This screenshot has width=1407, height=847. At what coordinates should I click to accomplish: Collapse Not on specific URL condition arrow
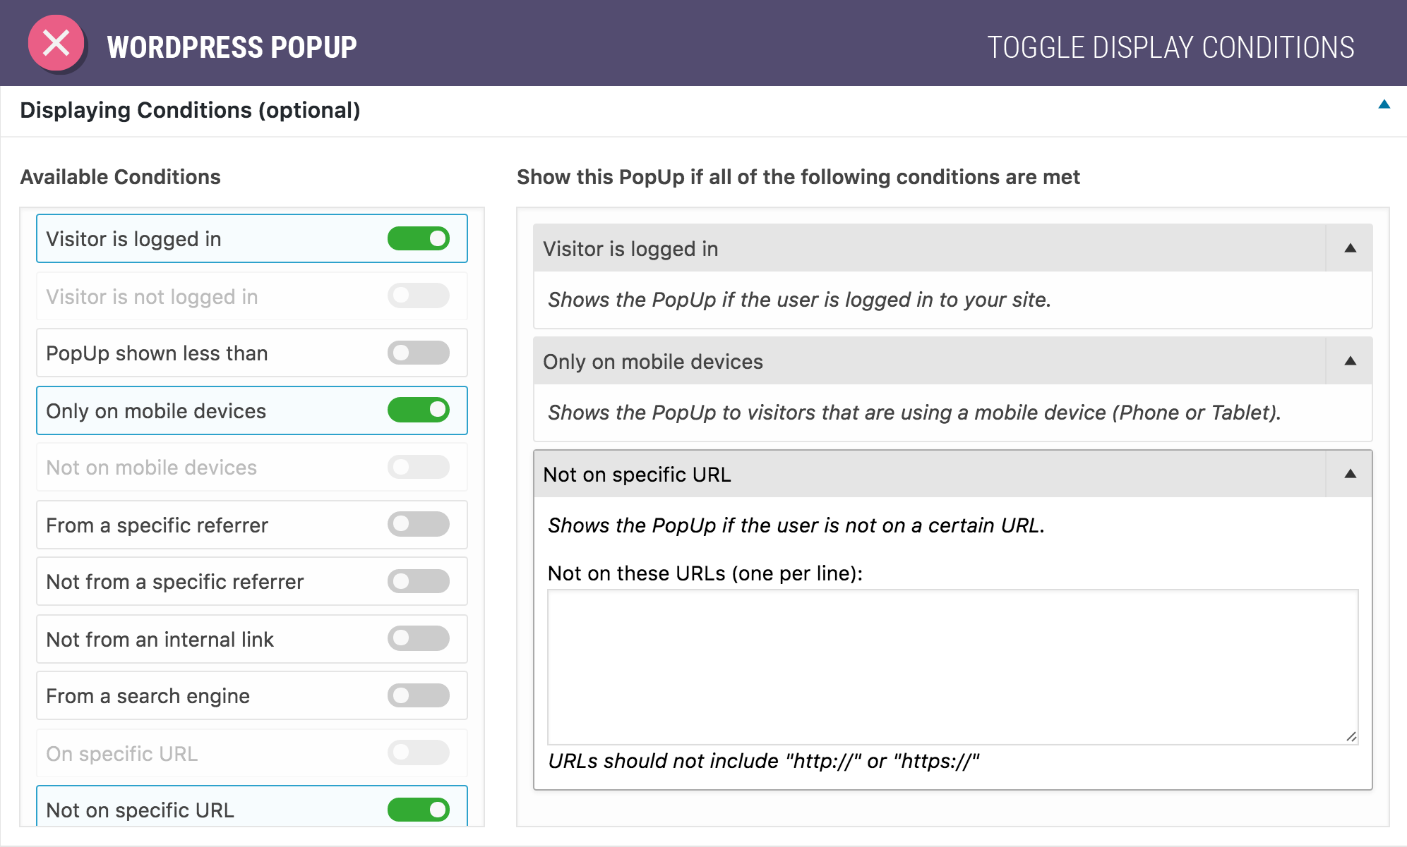[x=1350, y=474]
